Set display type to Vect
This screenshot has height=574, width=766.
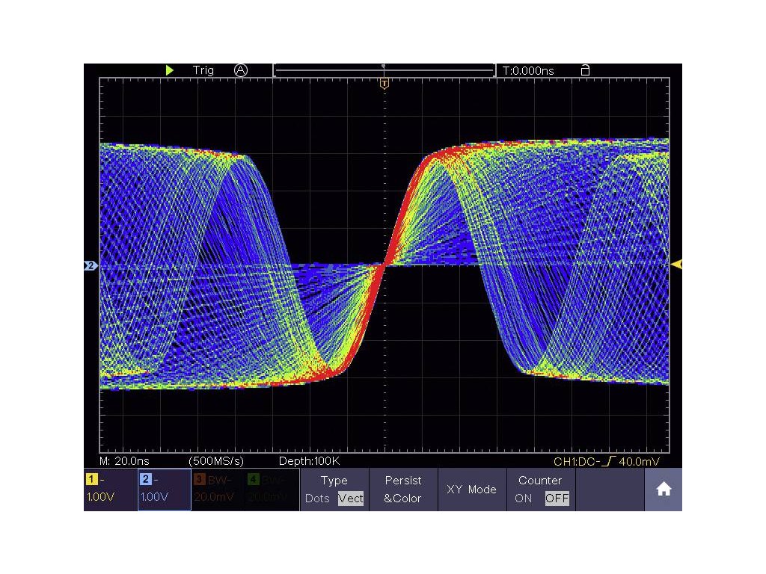(x=350, y=499)
